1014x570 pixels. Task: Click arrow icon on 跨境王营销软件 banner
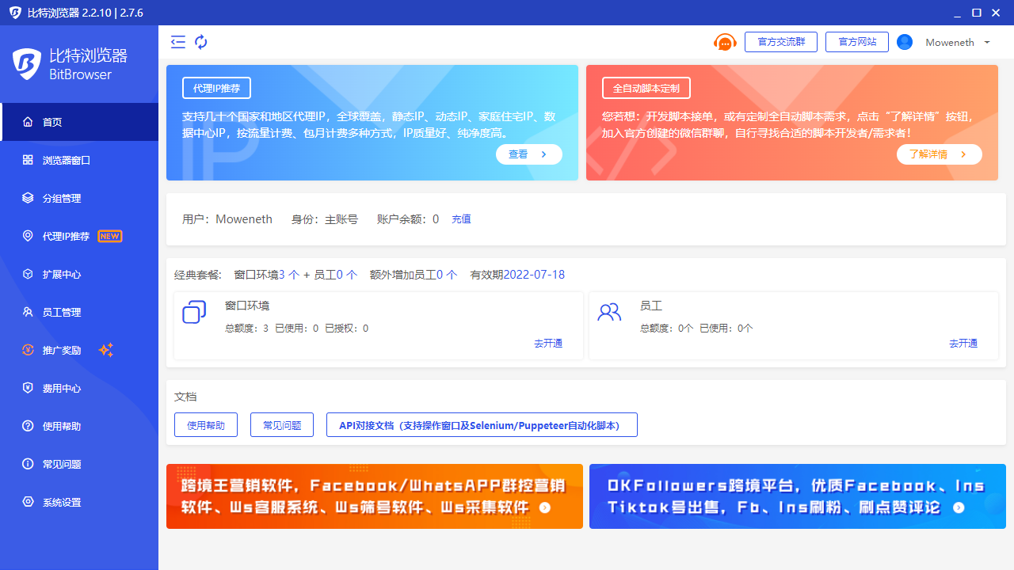click(545, 507)
